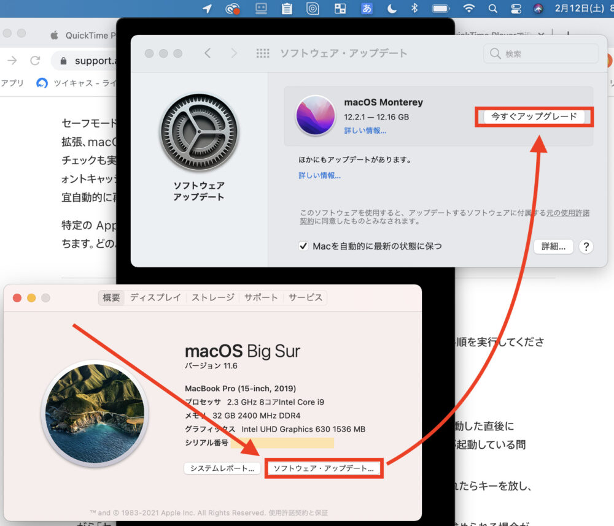Open Spotlight search from the menu bar
Viewport: 614px width, 526px height.
click(493, 9)
